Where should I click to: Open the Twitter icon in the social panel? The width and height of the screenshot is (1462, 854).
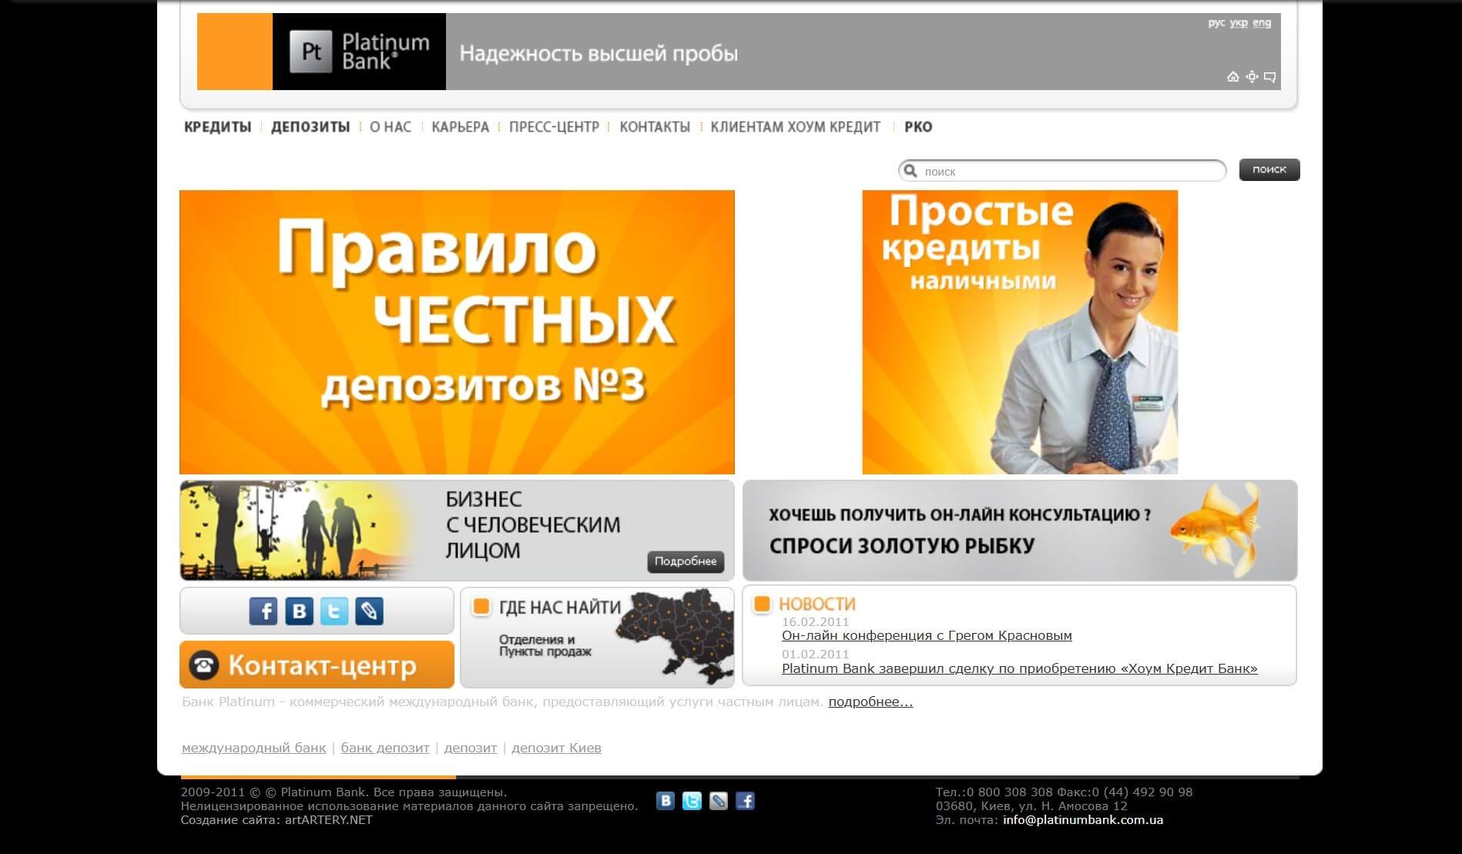334,611
